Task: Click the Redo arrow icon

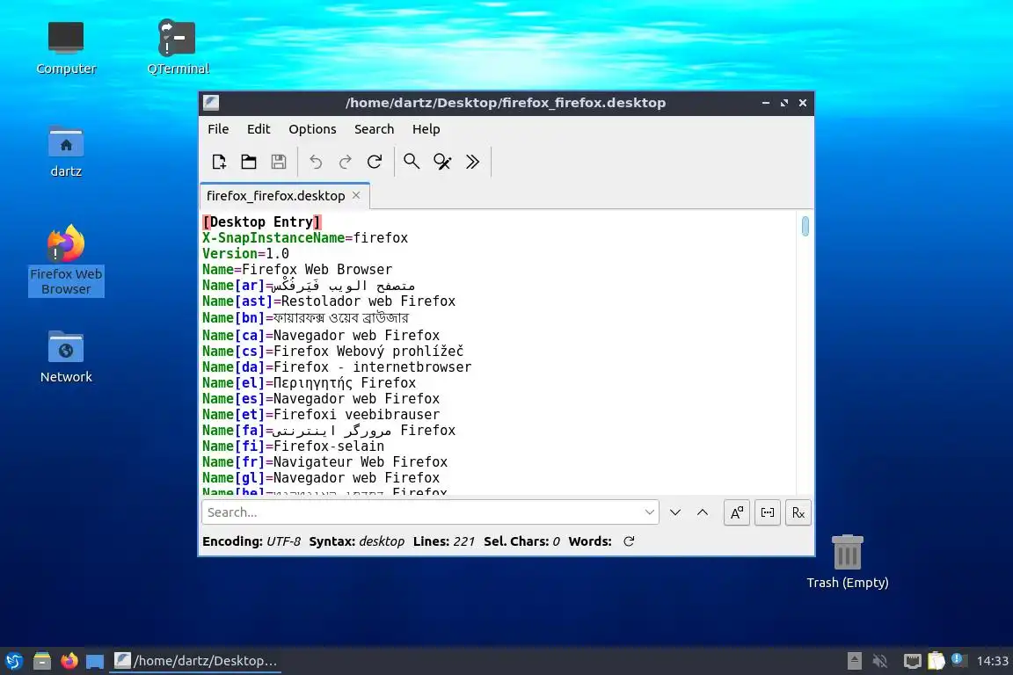Action: pyautogui.click(x=345, y=162)
